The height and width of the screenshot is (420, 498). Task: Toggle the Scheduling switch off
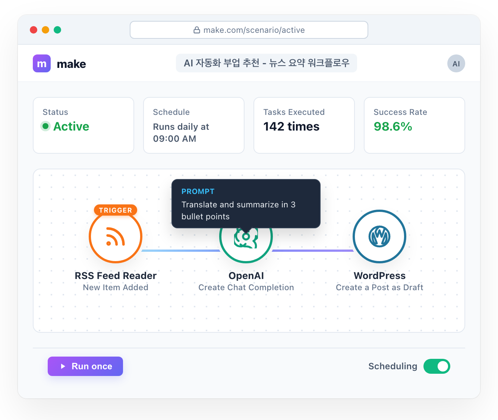pos(437,366)
